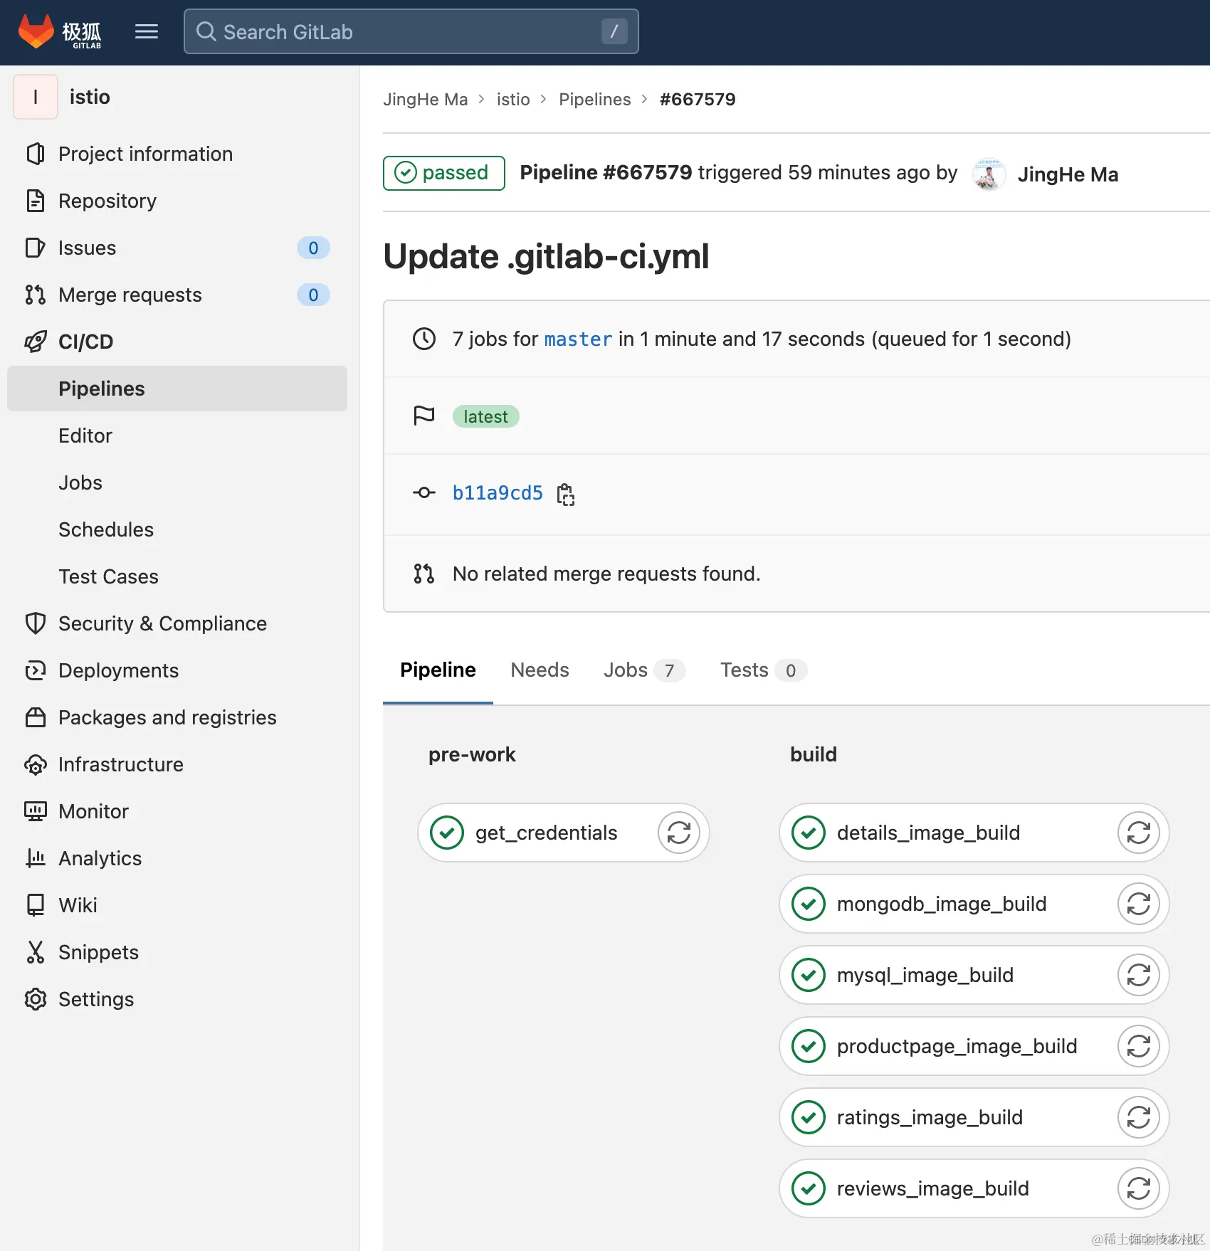Retry the details_image_build job

1139,833
